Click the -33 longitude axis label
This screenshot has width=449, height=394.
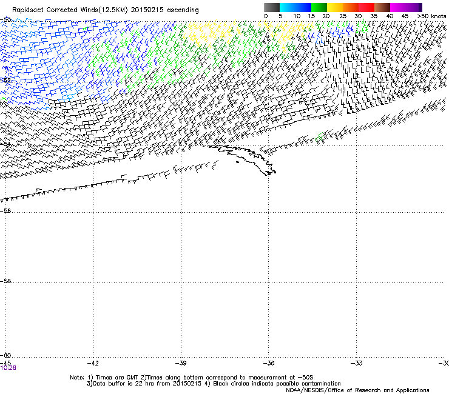click(357, 363)
